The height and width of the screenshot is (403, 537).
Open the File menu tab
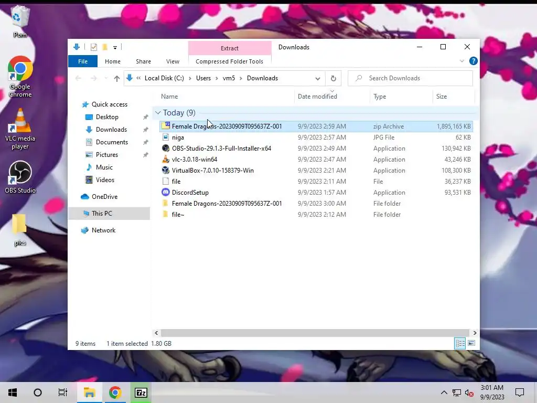pyautogui.click(x=83, y=61)
